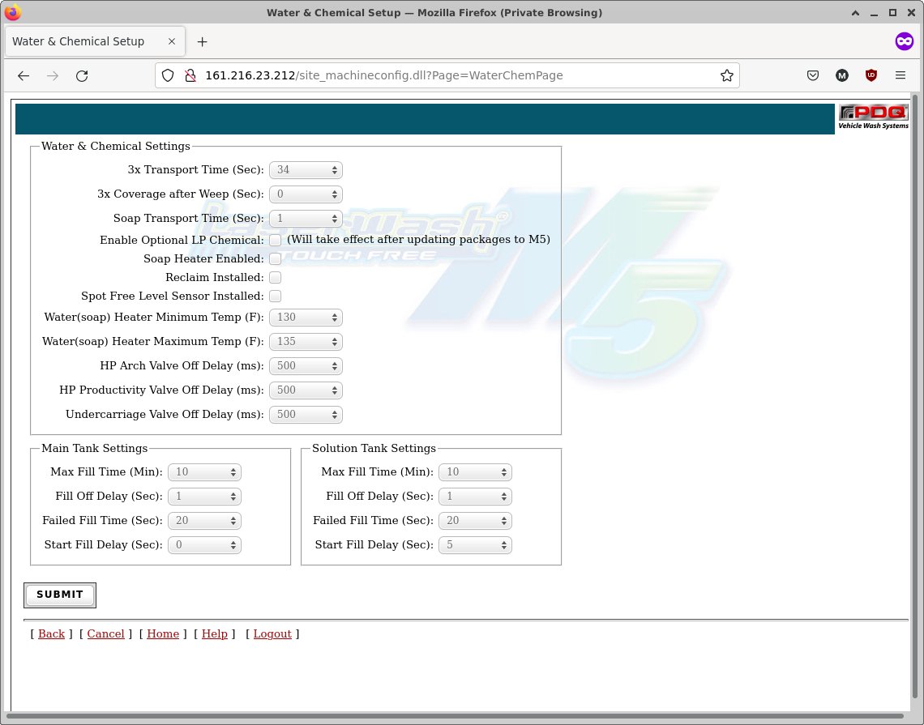Click the Water & Chemical Settings legend

pyautogui.click(x=115, y=146)
